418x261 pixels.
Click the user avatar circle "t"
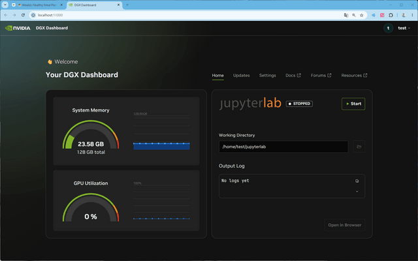click(388, 28)
